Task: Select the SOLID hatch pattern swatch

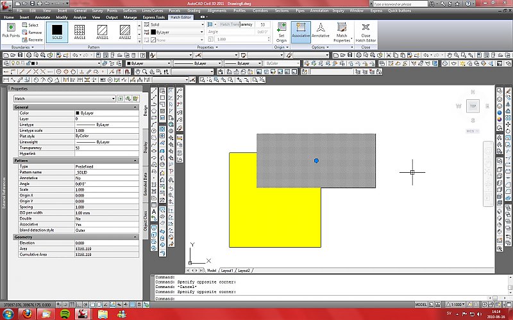Action: [57, 31]
